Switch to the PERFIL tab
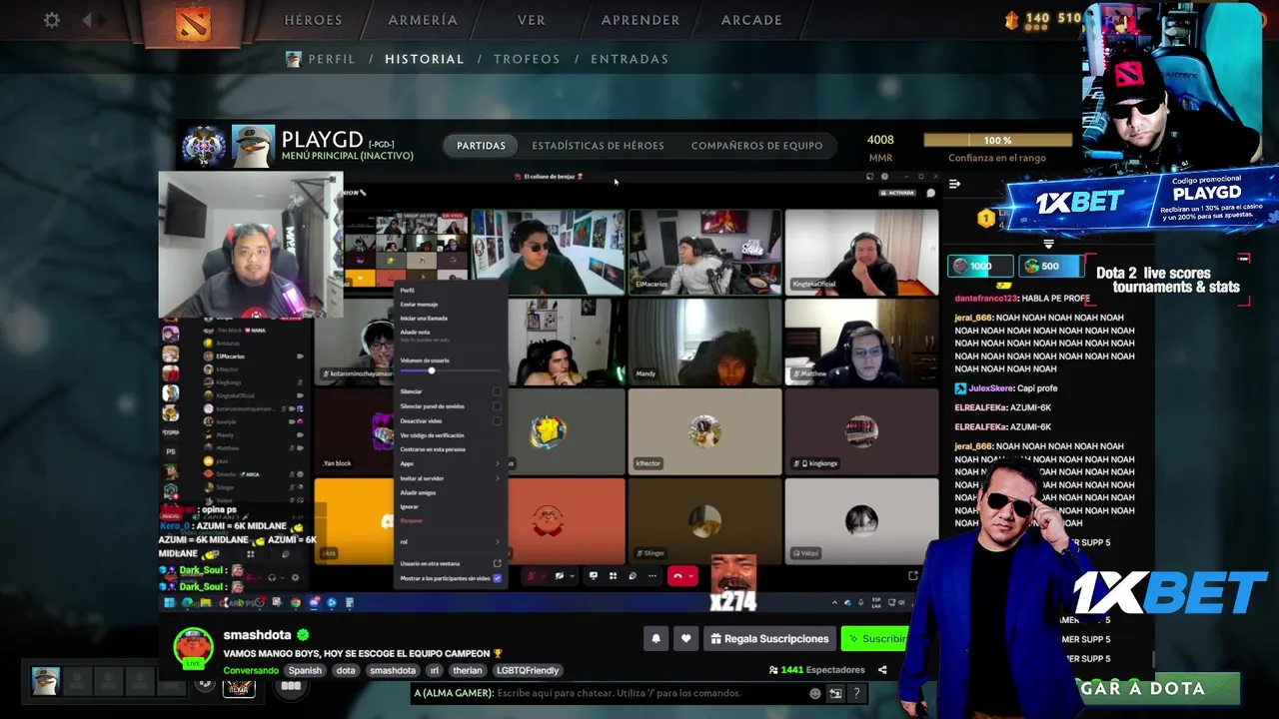The image size is (1279, 719). pos(332,59)
